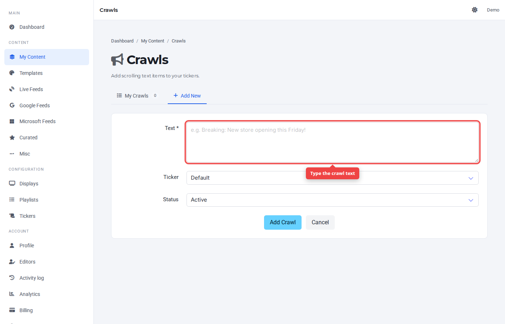505x324 pixels.
Task: Click the Activity log sidebar label
Action: pyautogui.click(x=32, y=278)
